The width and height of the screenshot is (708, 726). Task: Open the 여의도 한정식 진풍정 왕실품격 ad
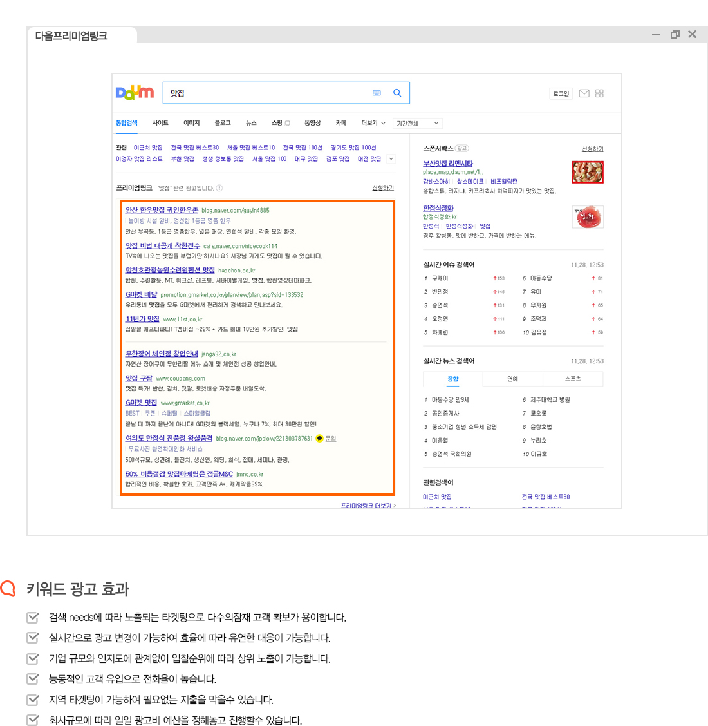(169, 439)
